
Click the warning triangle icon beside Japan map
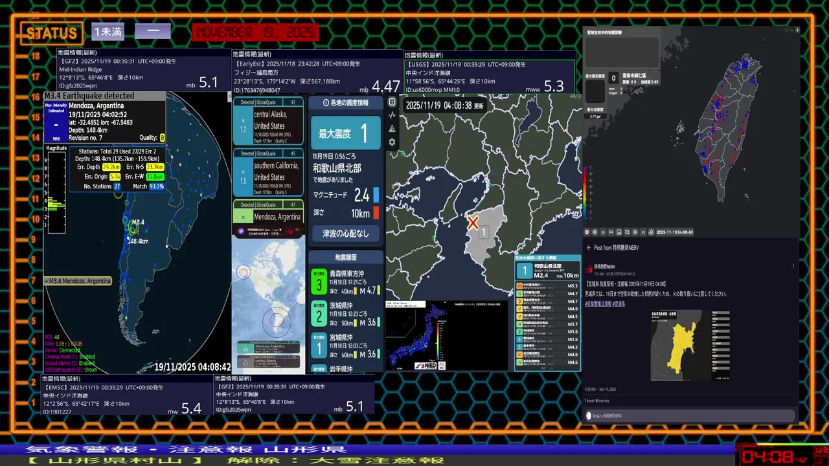click(x=392, y=129)
